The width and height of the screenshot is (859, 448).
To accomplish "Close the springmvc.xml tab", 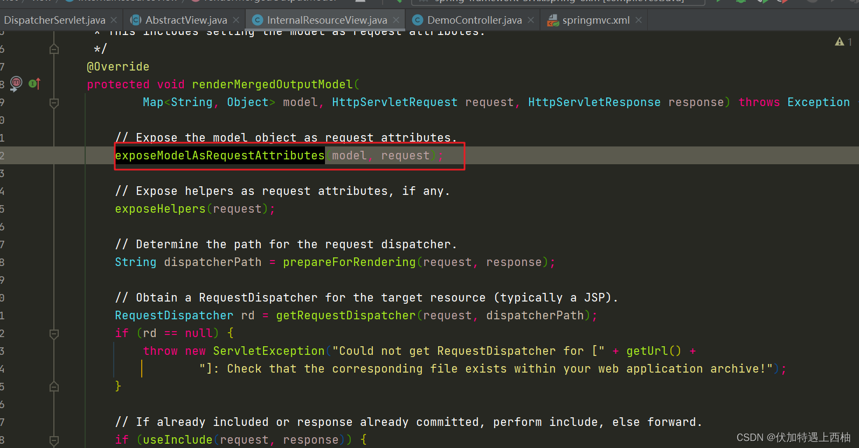I will (x=639, y=20).
